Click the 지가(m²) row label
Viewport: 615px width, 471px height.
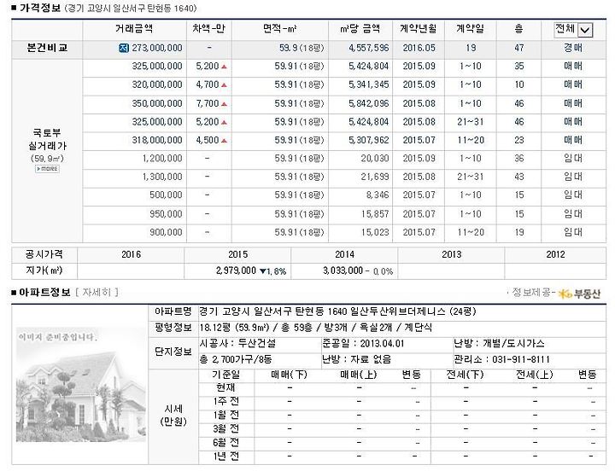click(x=44, y=270)
